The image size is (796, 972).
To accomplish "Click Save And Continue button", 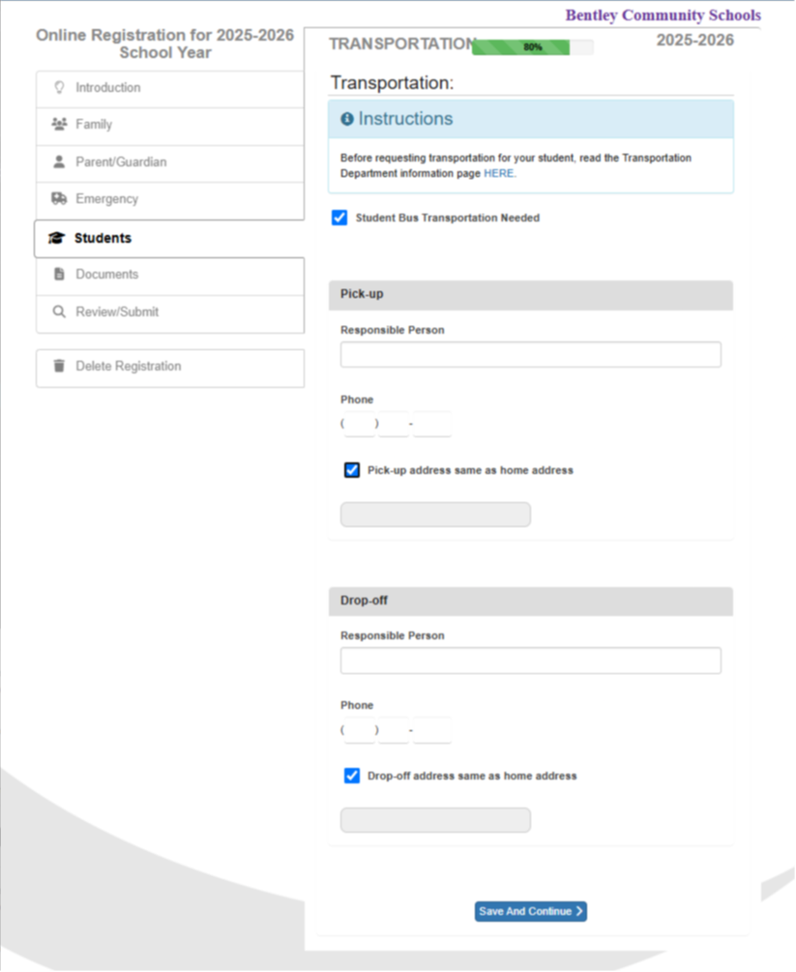I will click(x=531, y=911).
